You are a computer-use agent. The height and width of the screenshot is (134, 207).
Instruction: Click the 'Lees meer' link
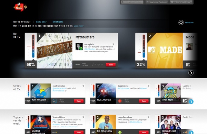79,26
